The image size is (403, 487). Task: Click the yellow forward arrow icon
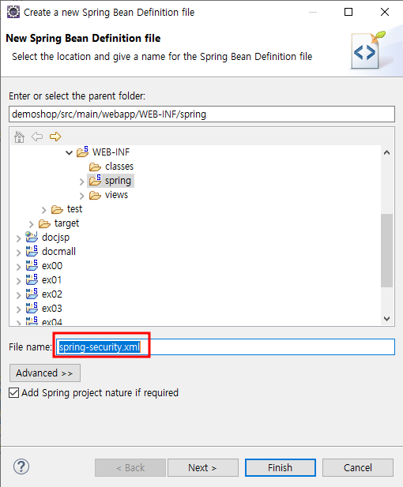55,137
